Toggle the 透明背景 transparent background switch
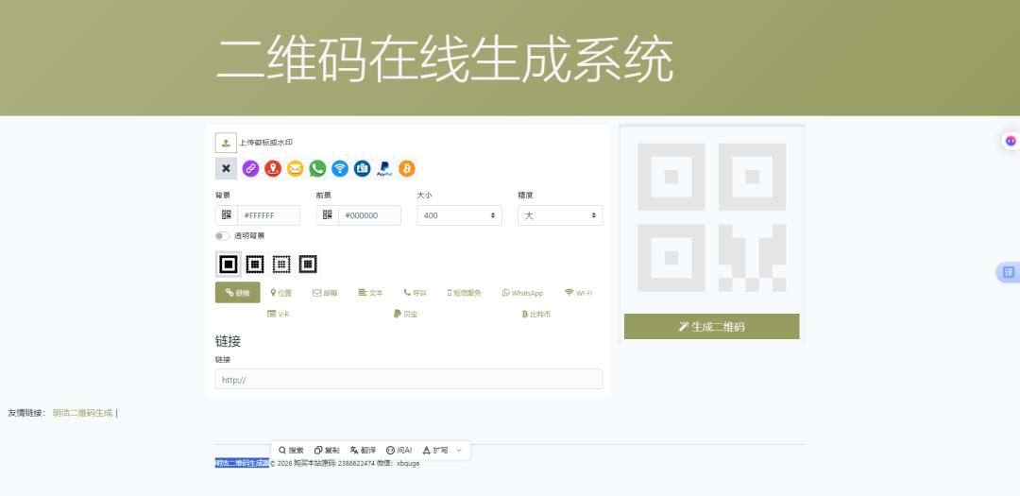Image resolution: width=1020 pixels, height=496 pixels. coord(223,235)
